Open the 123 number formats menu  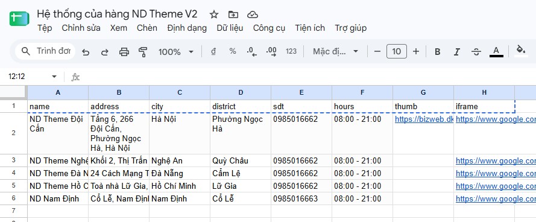(x=291, y=51)
